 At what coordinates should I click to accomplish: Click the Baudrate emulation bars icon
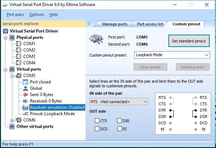coord(25,107)
